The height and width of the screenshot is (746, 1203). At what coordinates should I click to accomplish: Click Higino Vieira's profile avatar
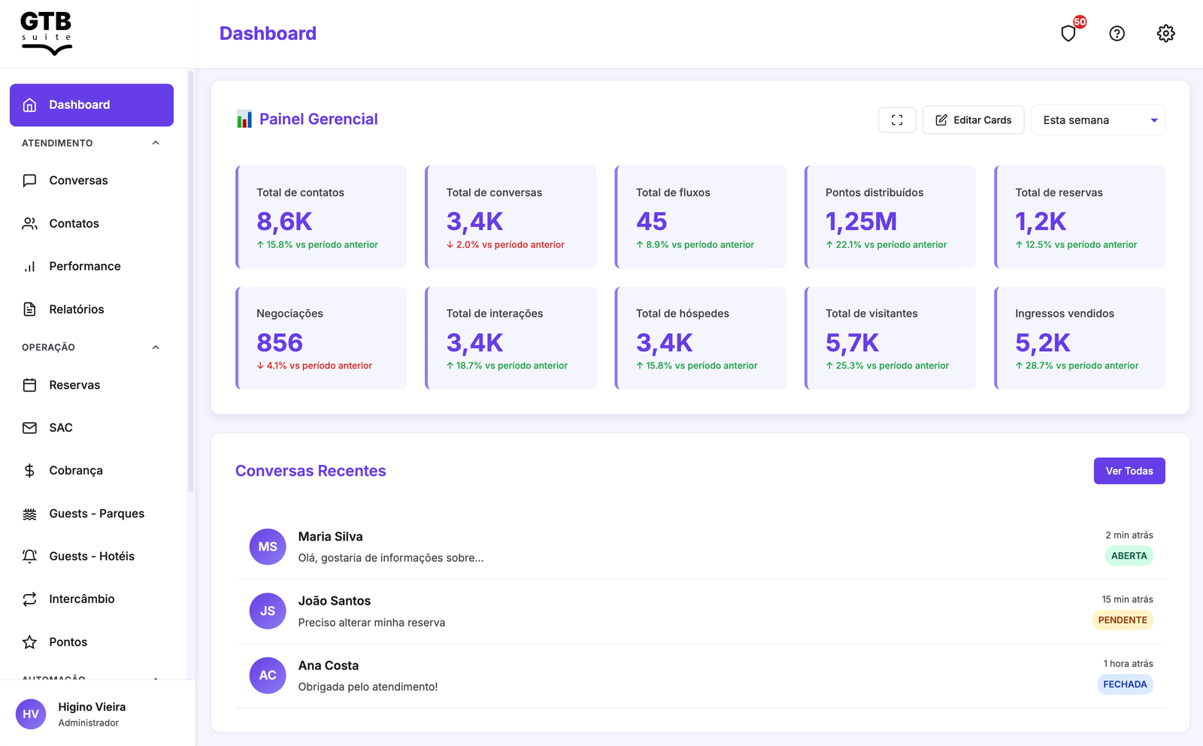[x=31, y=714]
